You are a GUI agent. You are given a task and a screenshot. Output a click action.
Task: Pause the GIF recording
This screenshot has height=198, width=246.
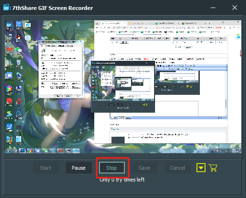(79, 168)
